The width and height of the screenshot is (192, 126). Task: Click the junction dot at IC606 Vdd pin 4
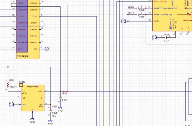coord(51,105)
